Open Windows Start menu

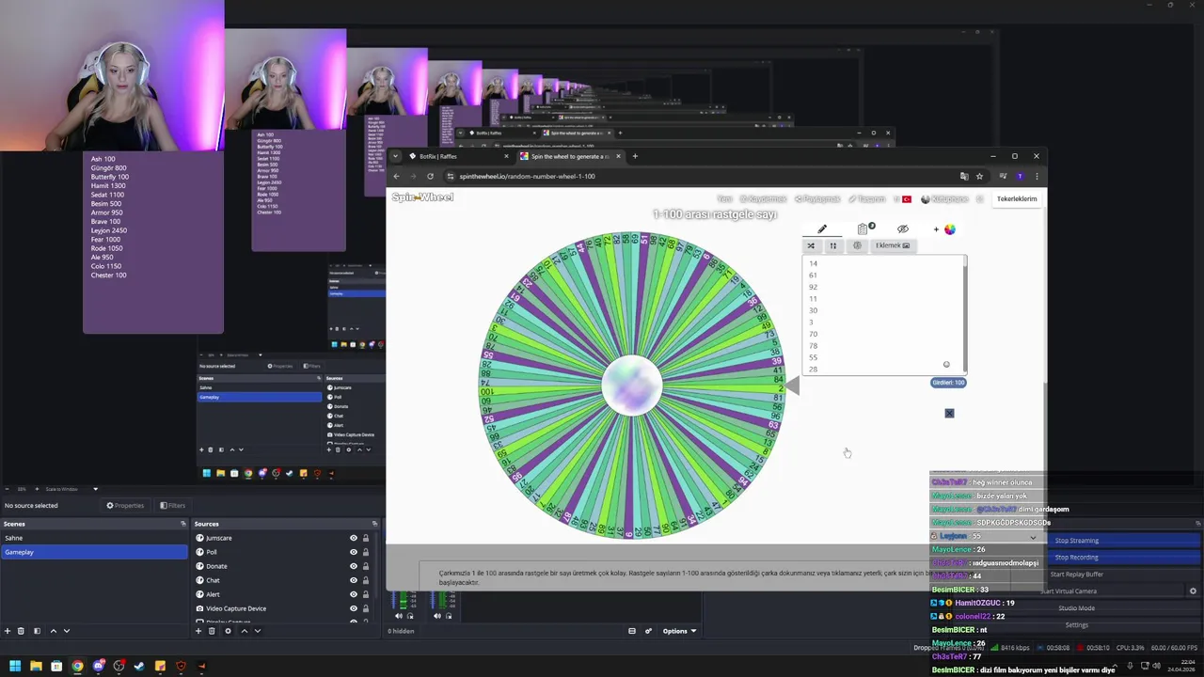(15, 666)
